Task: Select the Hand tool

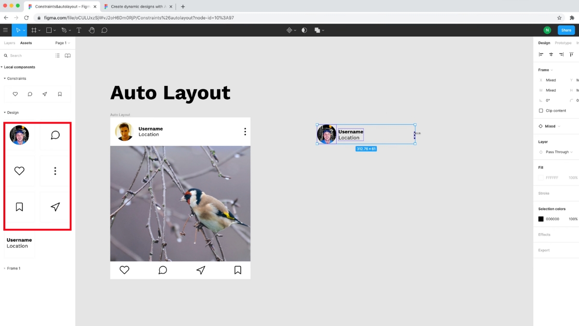Action: coord(92,30)
